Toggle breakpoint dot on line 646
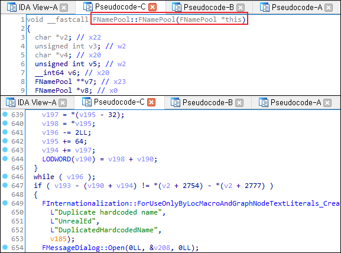Screen dimensions: 341x253 click(x=5, y=176)
